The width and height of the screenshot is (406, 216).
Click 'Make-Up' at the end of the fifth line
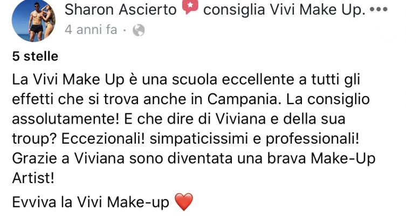coord(343,159)
